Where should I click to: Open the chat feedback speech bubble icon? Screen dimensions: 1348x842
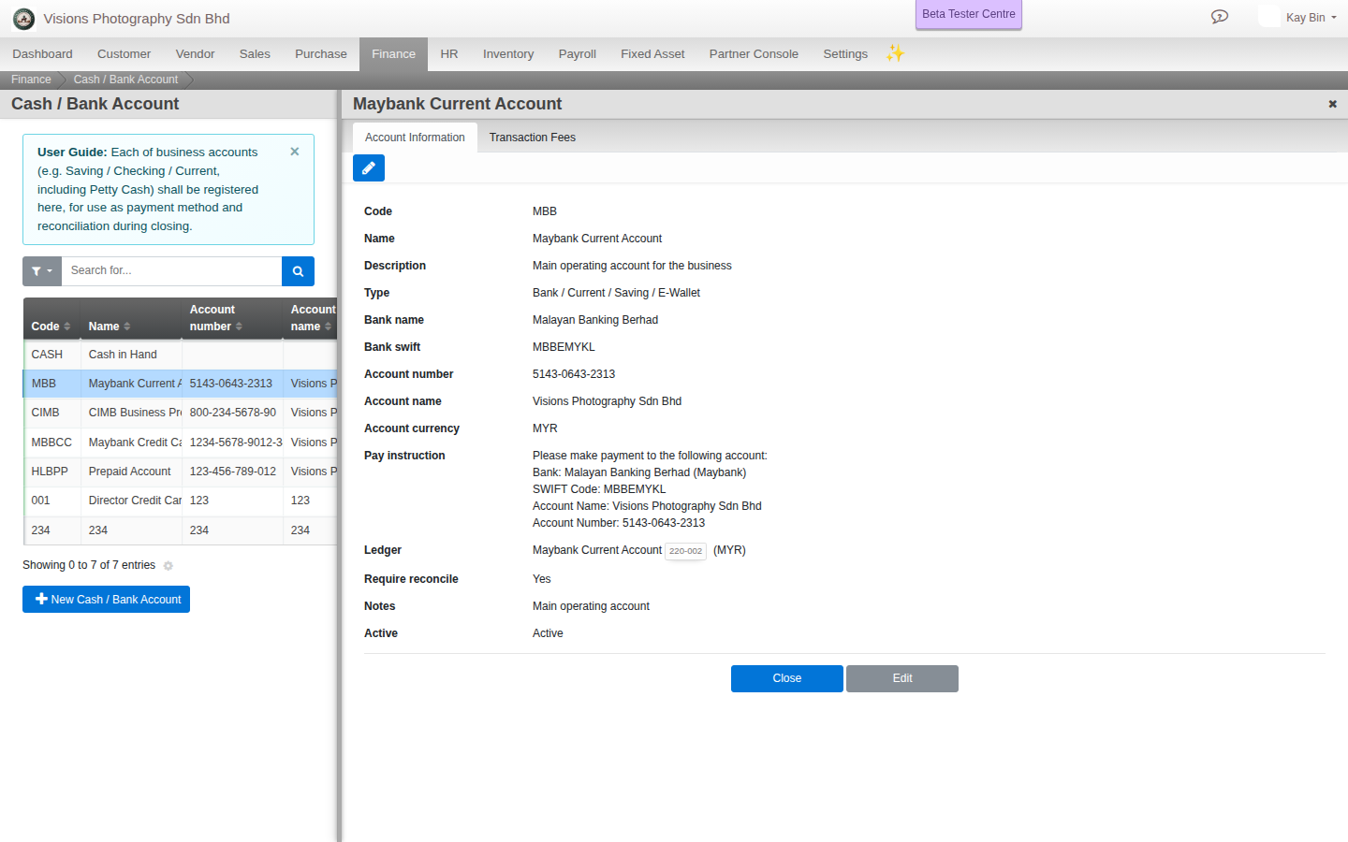[x=1219, y=17]
